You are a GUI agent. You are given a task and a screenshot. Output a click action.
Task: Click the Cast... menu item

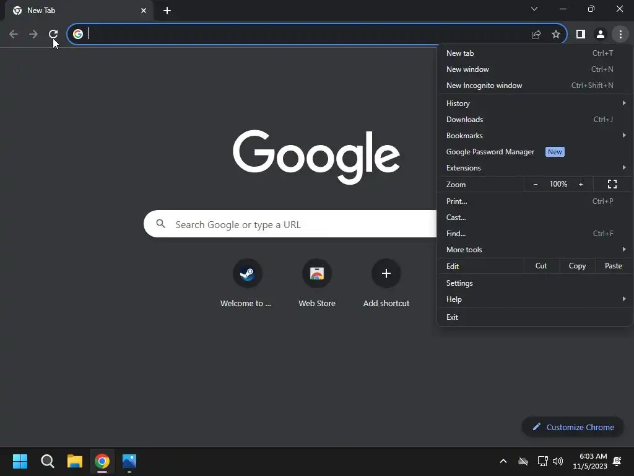point(535,218)
